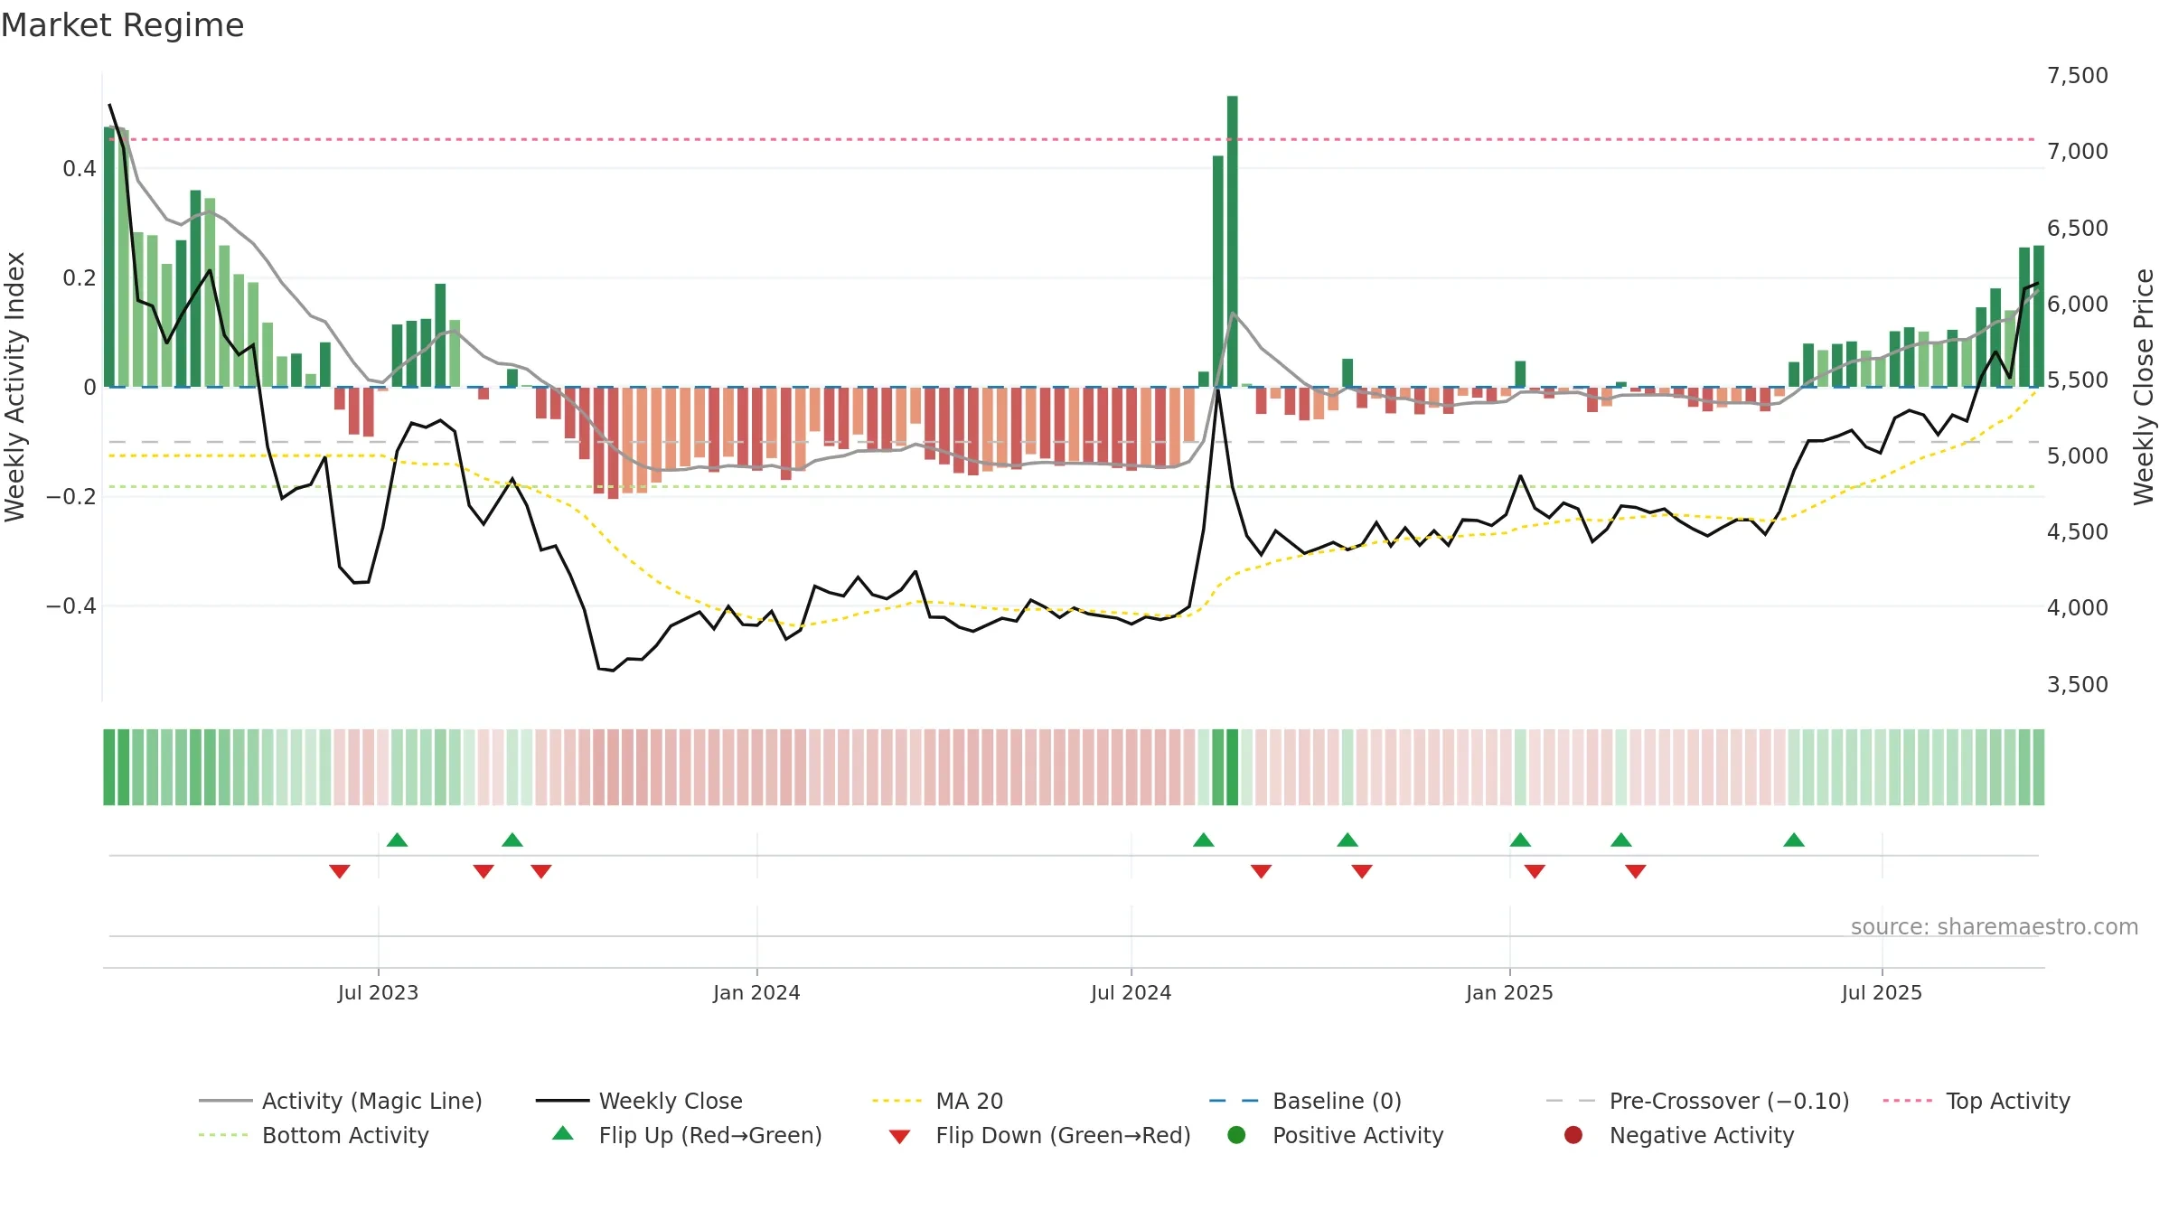The height and width of the screenshot is (1220, 2169).
Task: Click the dark red Negative Activity legend dot
Action: 1573,1135
